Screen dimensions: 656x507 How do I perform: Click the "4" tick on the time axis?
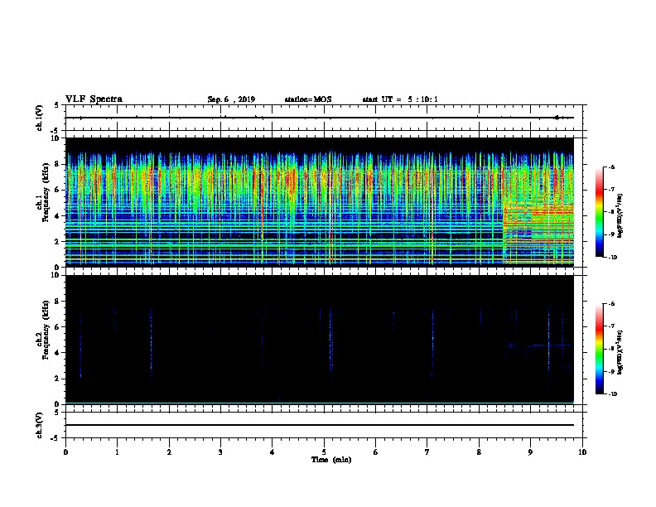[x=273, y=451]
